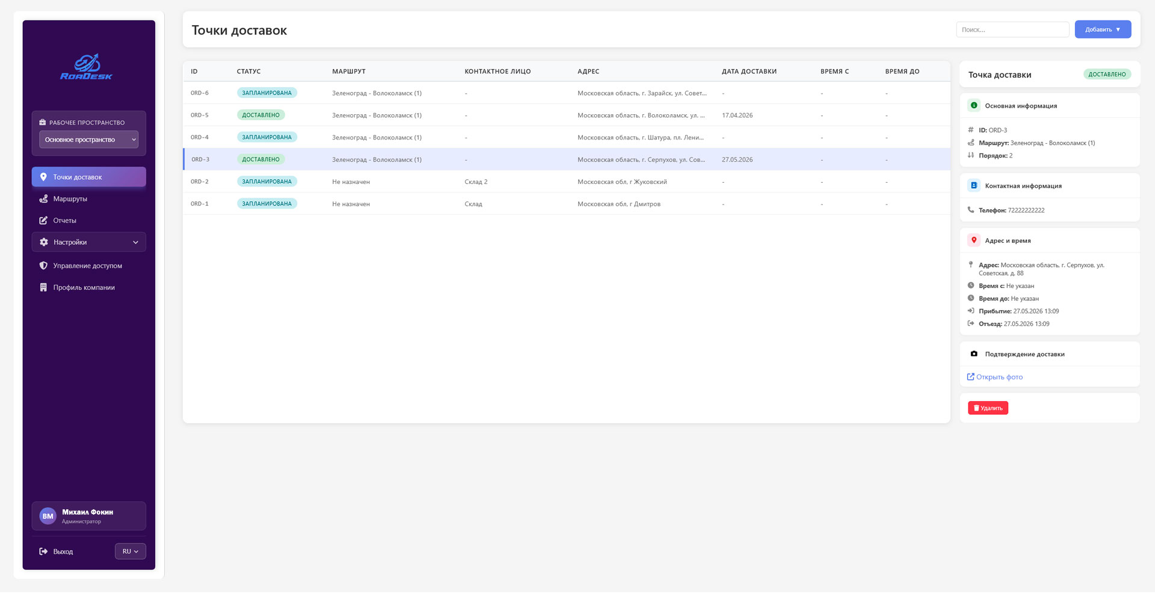Click ЗАПЛАНИРОВАНА status badge for ORD-6
The height and width of the screenshot is (594, 1155).
(266, 93)
